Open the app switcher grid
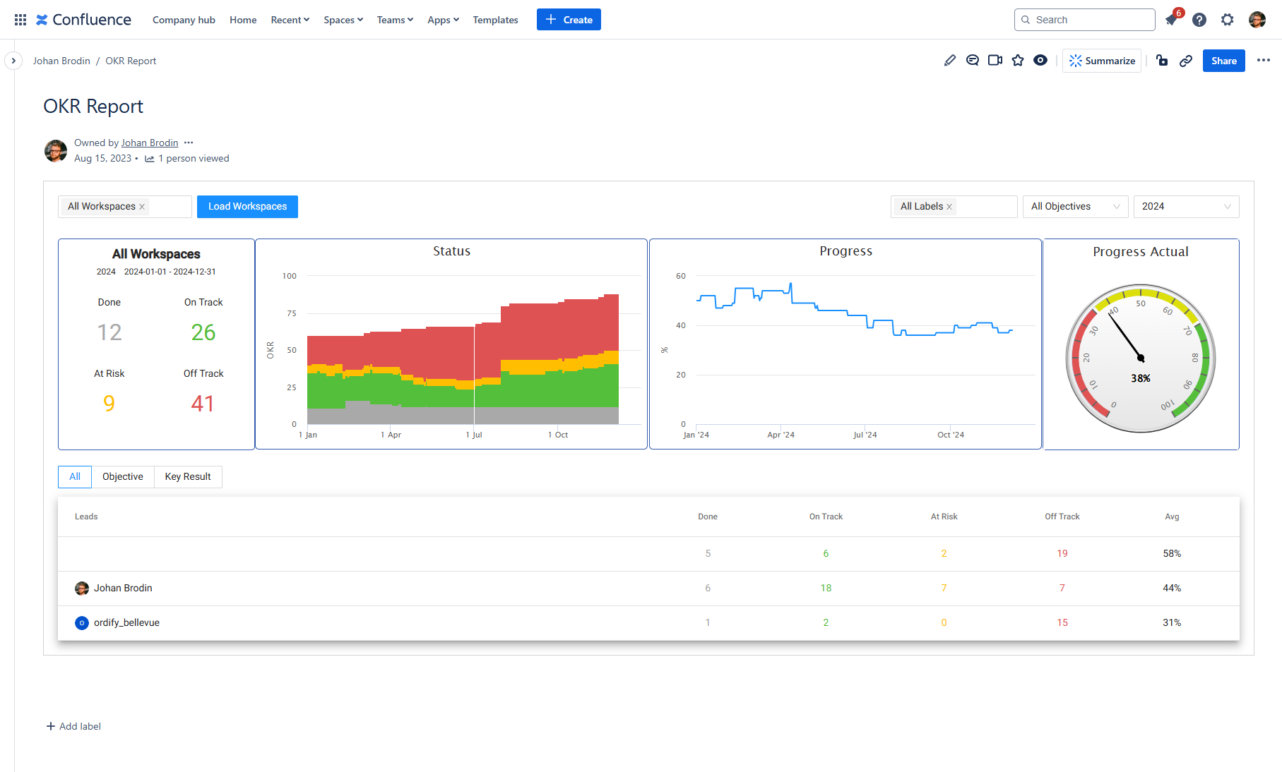Image resolution: width=1282 pixels, height=772 pixels. [x=20, y=20]
